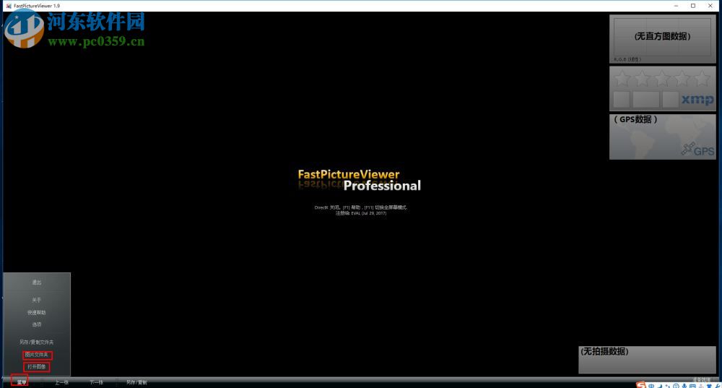722x388 pixels.
Task: Click the xmp logo in rating panel
Action: 697,99
